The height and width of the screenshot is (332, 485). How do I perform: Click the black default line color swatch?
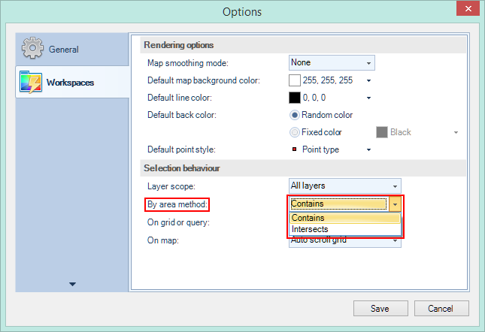point(295,98)
